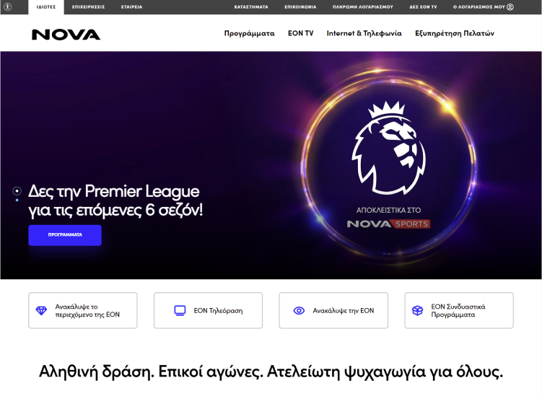Click the box icon for EON Συνδυαστικά Προγράμματα

[x=418, y=310]
